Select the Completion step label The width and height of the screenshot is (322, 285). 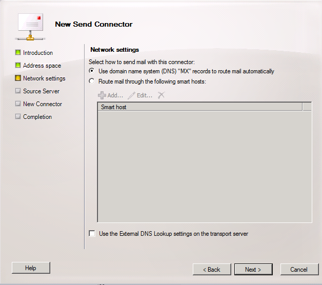[x=37, y=117]
